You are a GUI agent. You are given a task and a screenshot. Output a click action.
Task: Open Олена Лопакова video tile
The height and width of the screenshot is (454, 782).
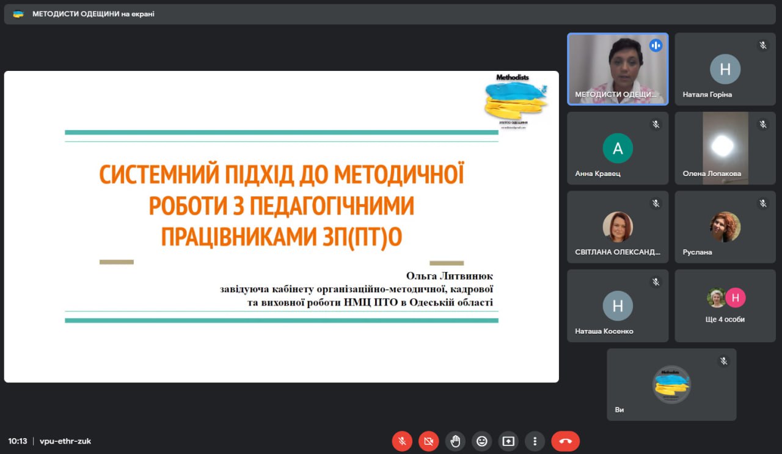725,148
